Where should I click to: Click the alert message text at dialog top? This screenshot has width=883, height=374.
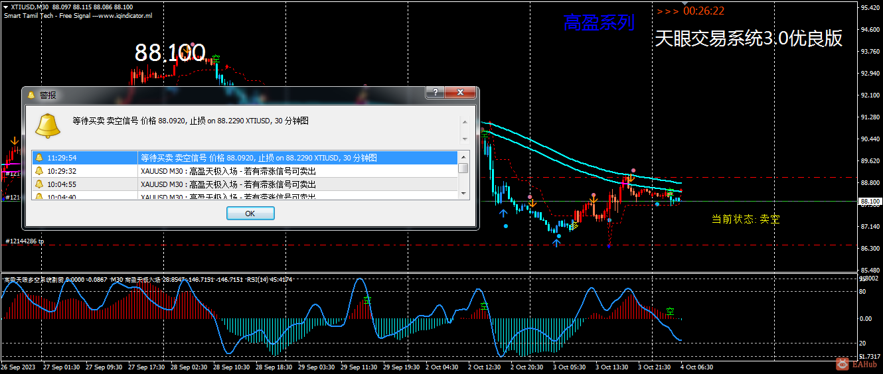191,121
